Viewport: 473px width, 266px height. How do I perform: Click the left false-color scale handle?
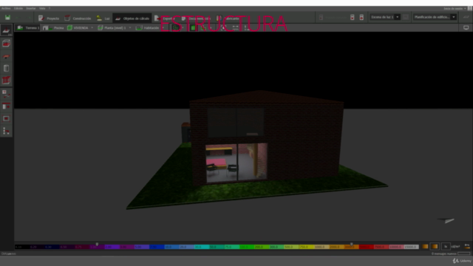[97, 244]
